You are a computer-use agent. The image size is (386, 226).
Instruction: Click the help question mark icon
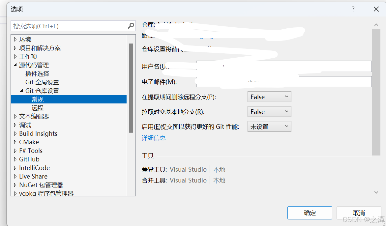point(353,9)
